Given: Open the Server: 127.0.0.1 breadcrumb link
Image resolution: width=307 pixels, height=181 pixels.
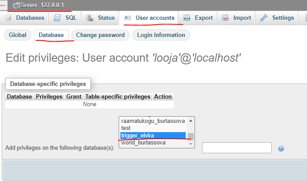Looking at the screenshot, I should (42, 5).
